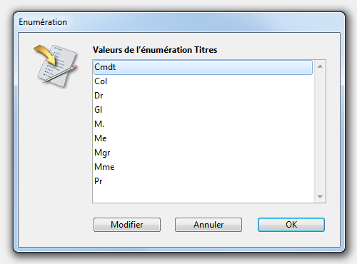Select the Col entry
357x264 pixels.
click(203, 81)
